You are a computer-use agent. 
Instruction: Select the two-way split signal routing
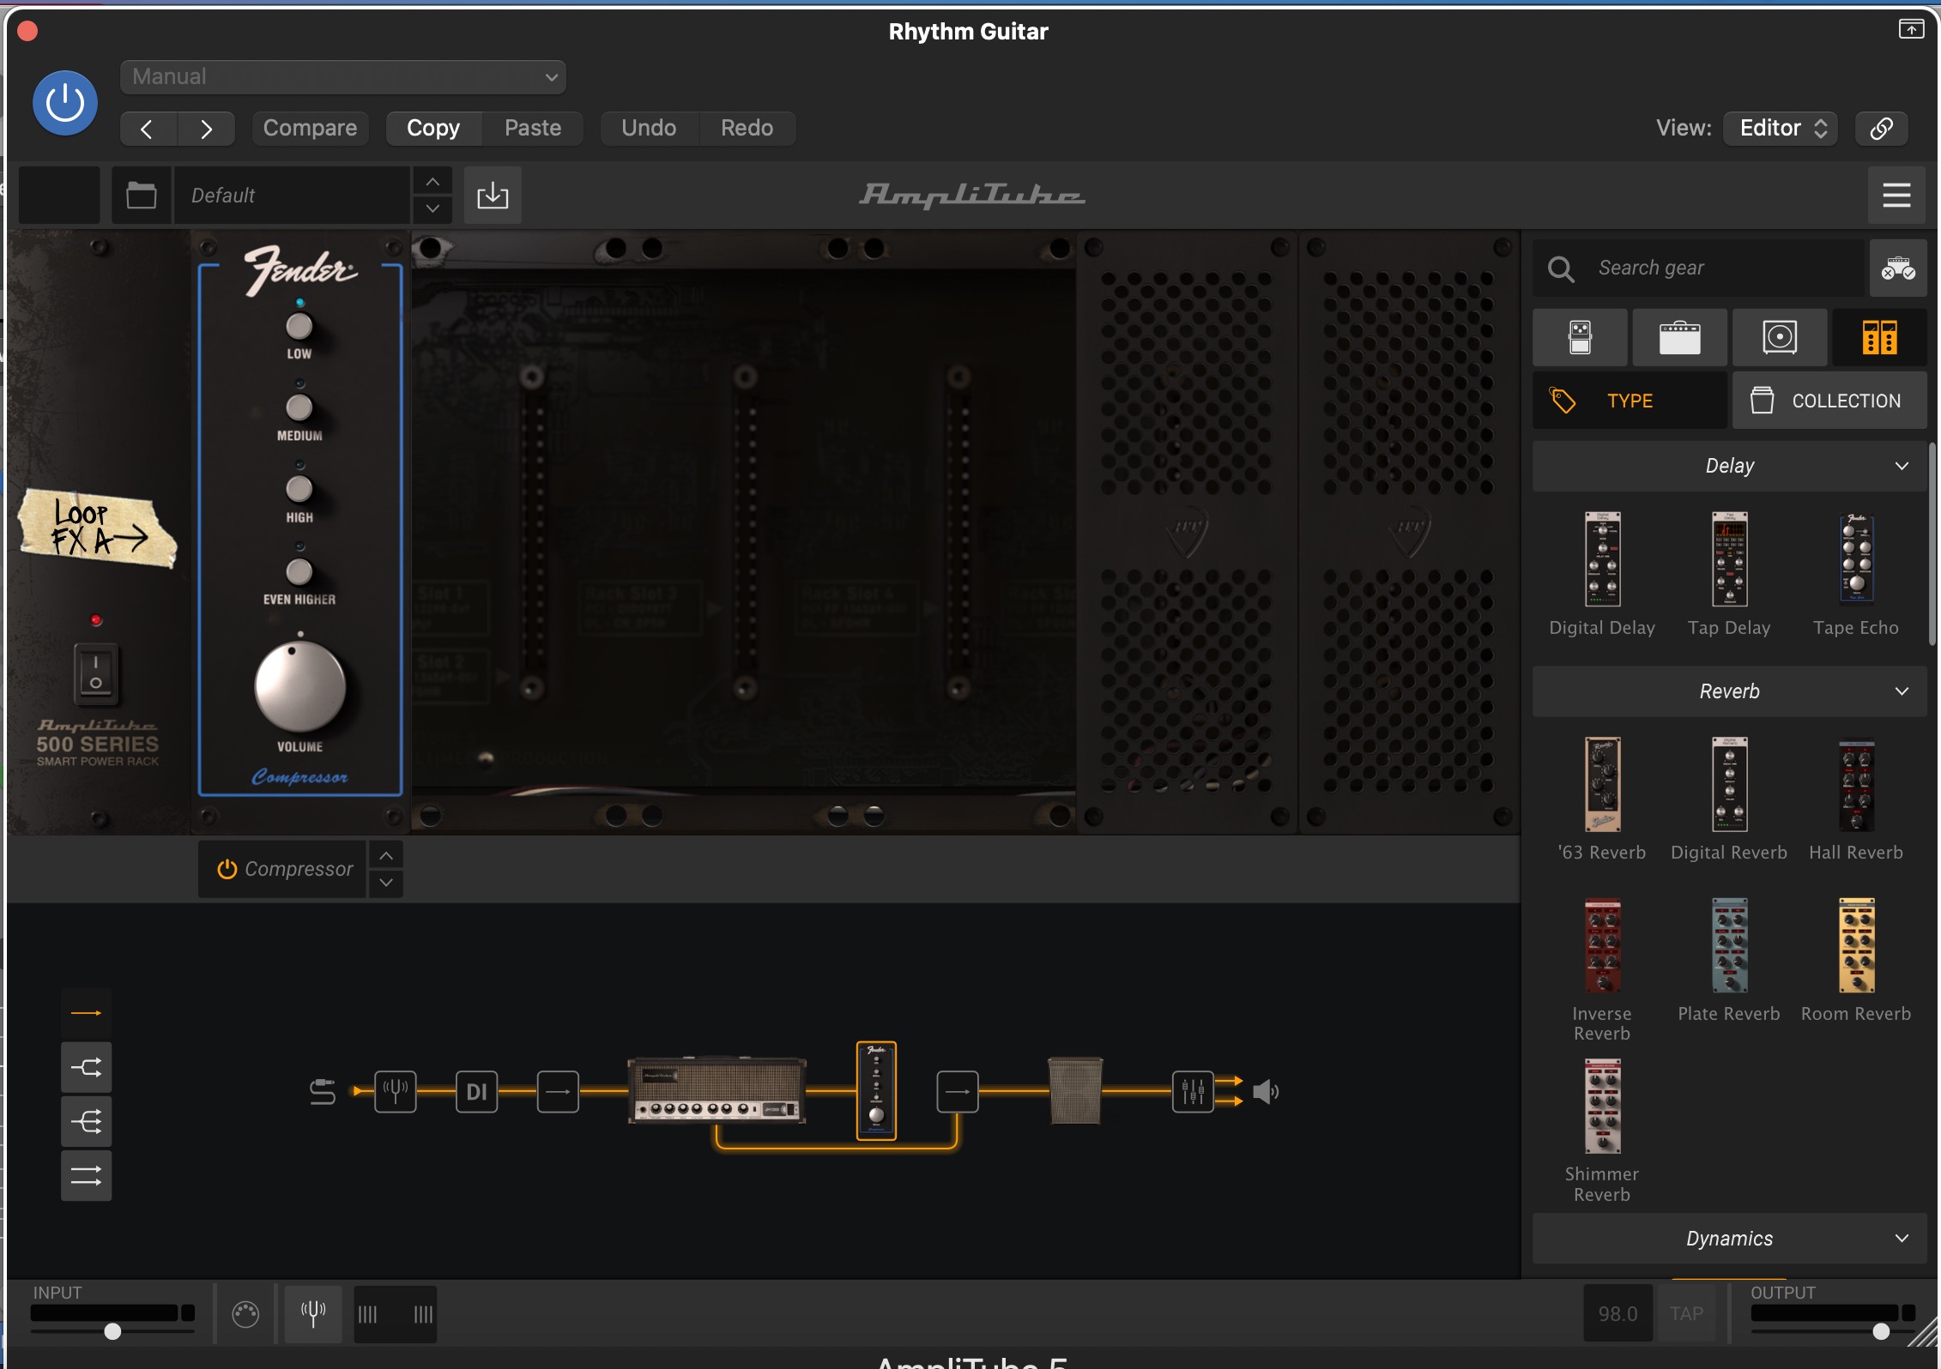point(86,1068)
